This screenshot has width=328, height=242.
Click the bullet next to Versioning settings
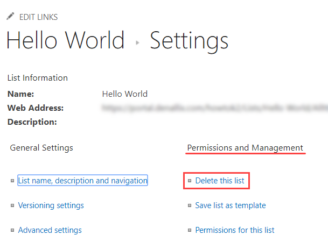click(12, 205)
